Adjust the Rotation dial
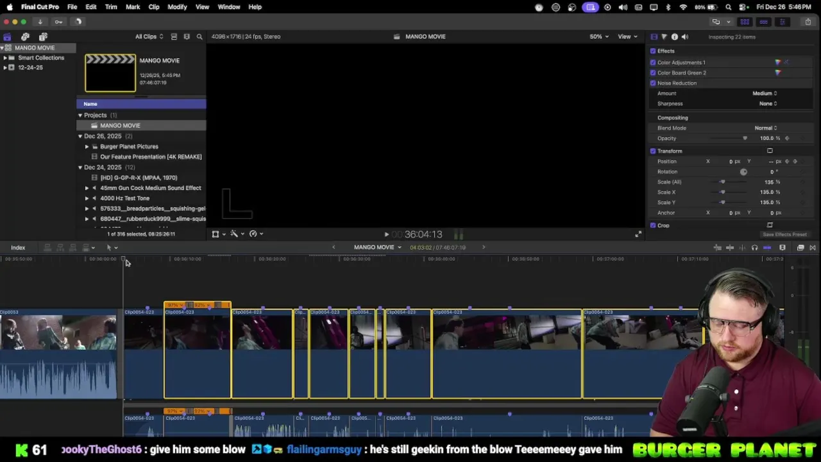The image size is (821, 462). click(743, 171)
